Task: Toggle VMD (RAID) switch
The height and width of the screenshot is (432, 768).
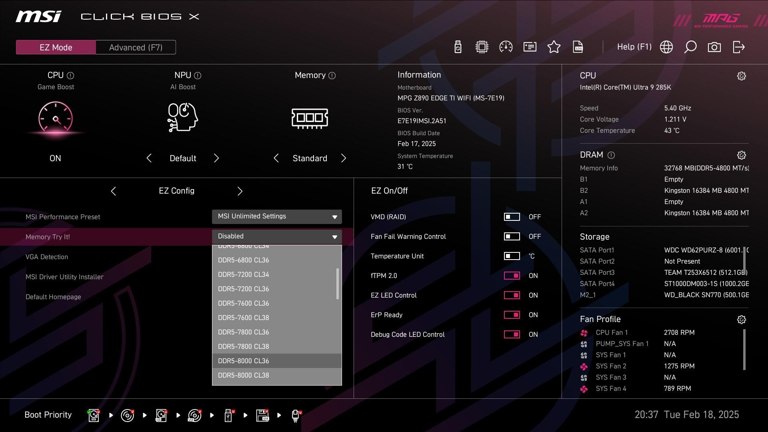Action: point(512,217)
